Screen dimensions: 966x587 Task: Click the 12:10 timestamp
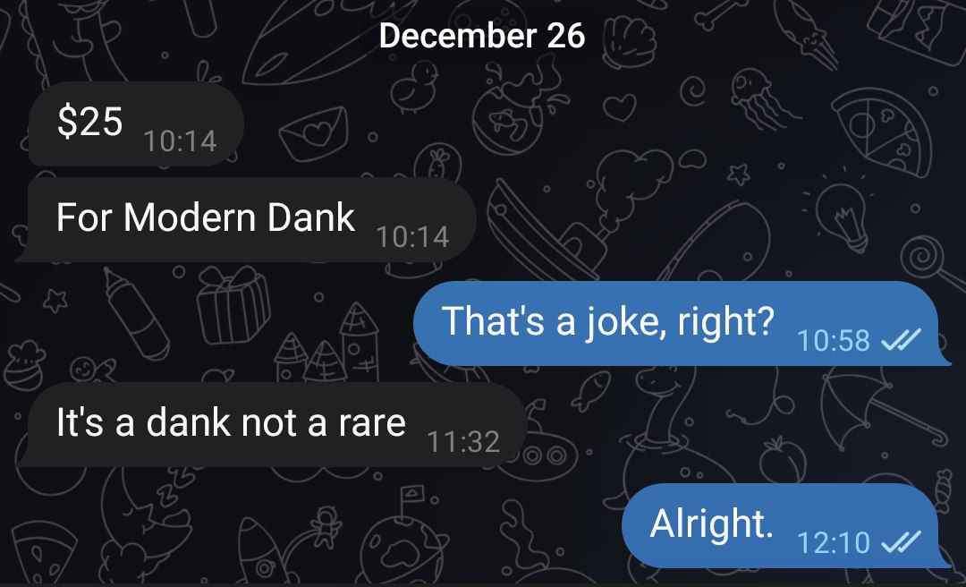pyautogui.click(x=833, y=542)
